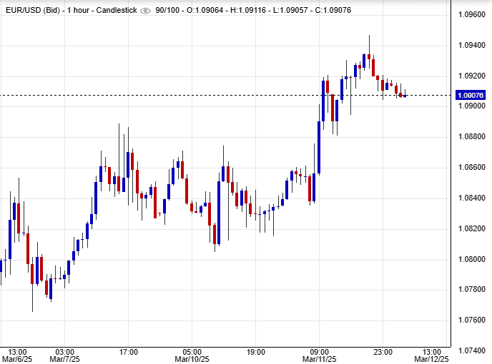The width and height of the screenshot is (492, 364).
Task: Click the 13:00 Mar/12/25 time label
Action: point(432,355)
